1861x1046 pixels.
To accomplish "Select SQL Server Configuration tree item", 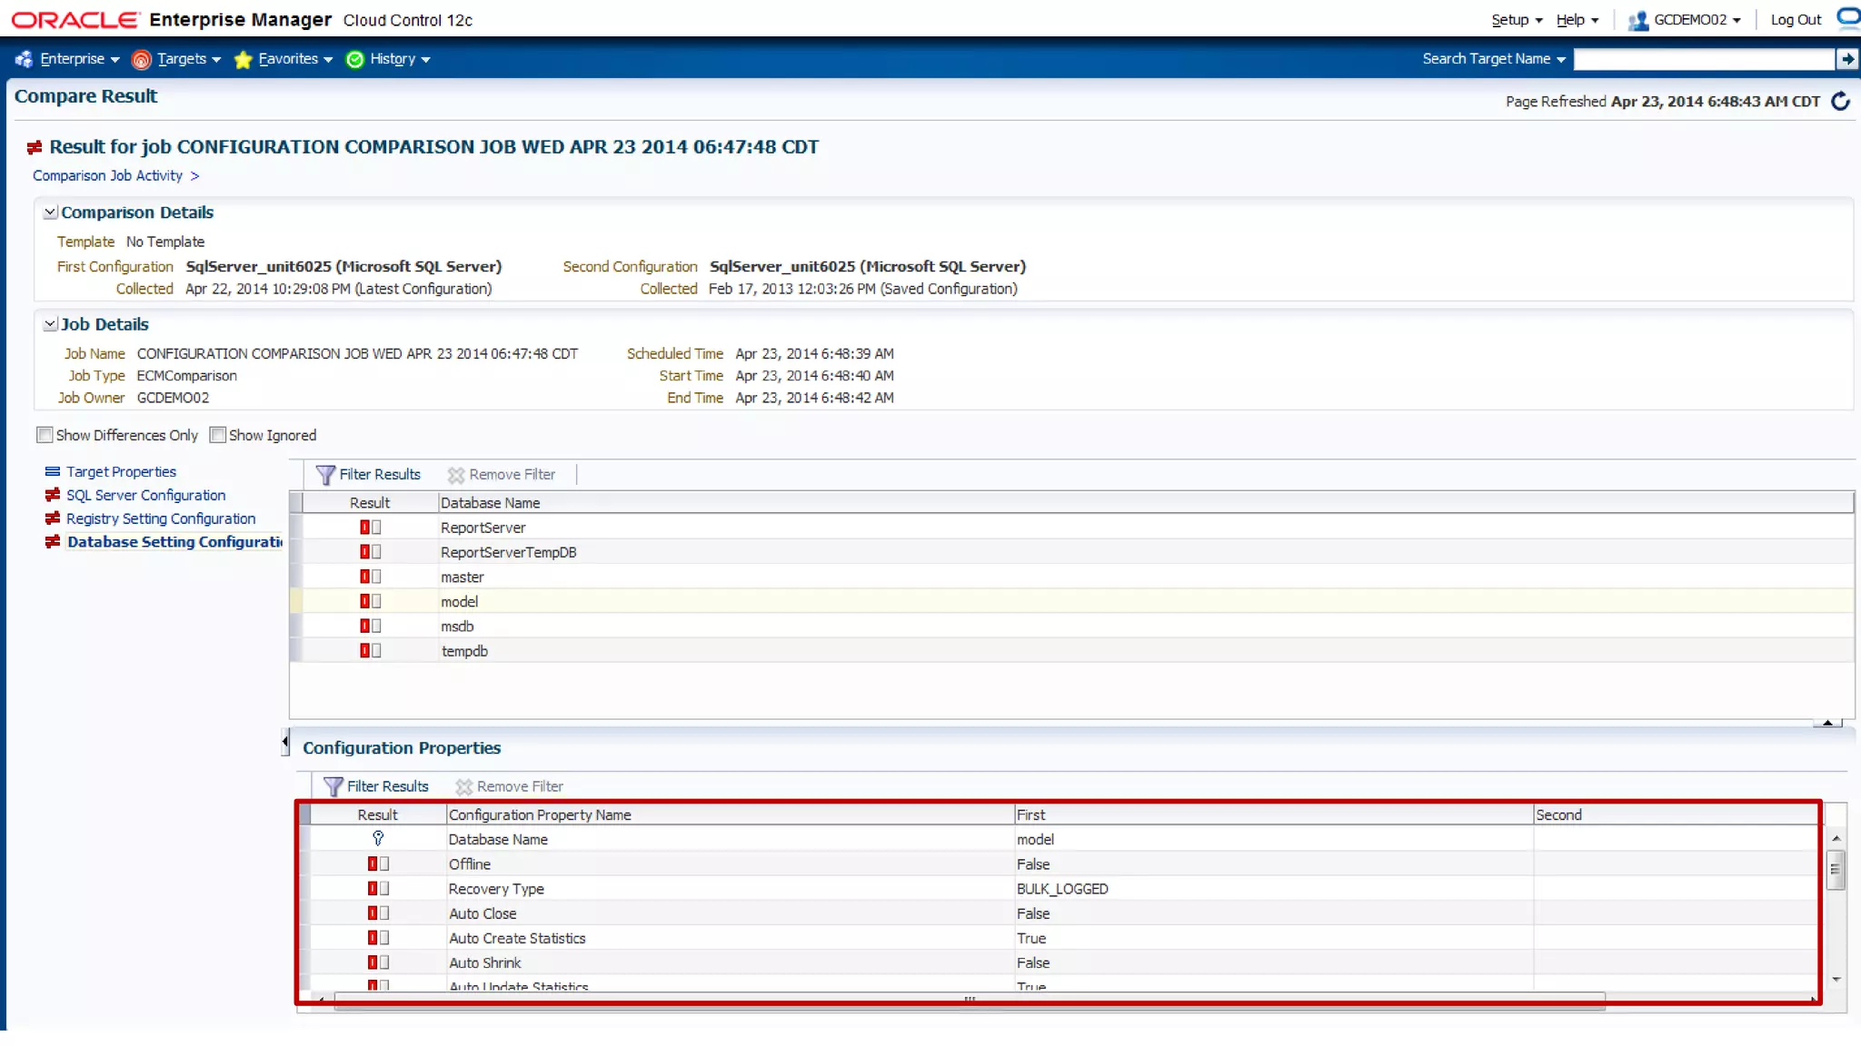I will pos(145,495).
